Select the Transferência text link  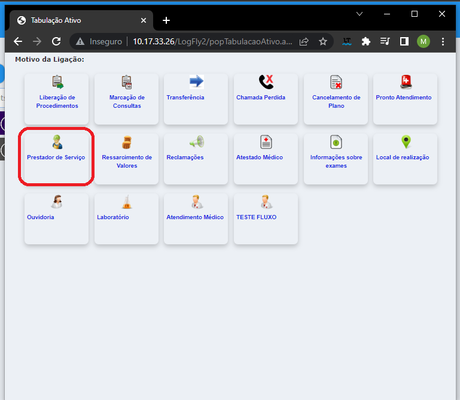coord(185,98)
